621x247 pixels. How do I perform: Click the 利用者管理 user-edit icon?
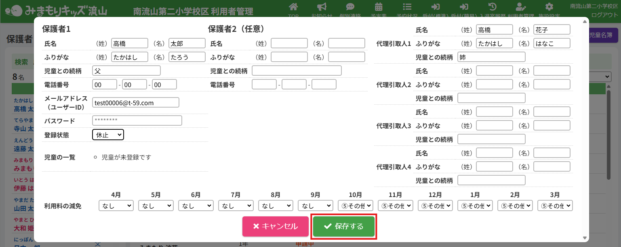coord(521,7)
